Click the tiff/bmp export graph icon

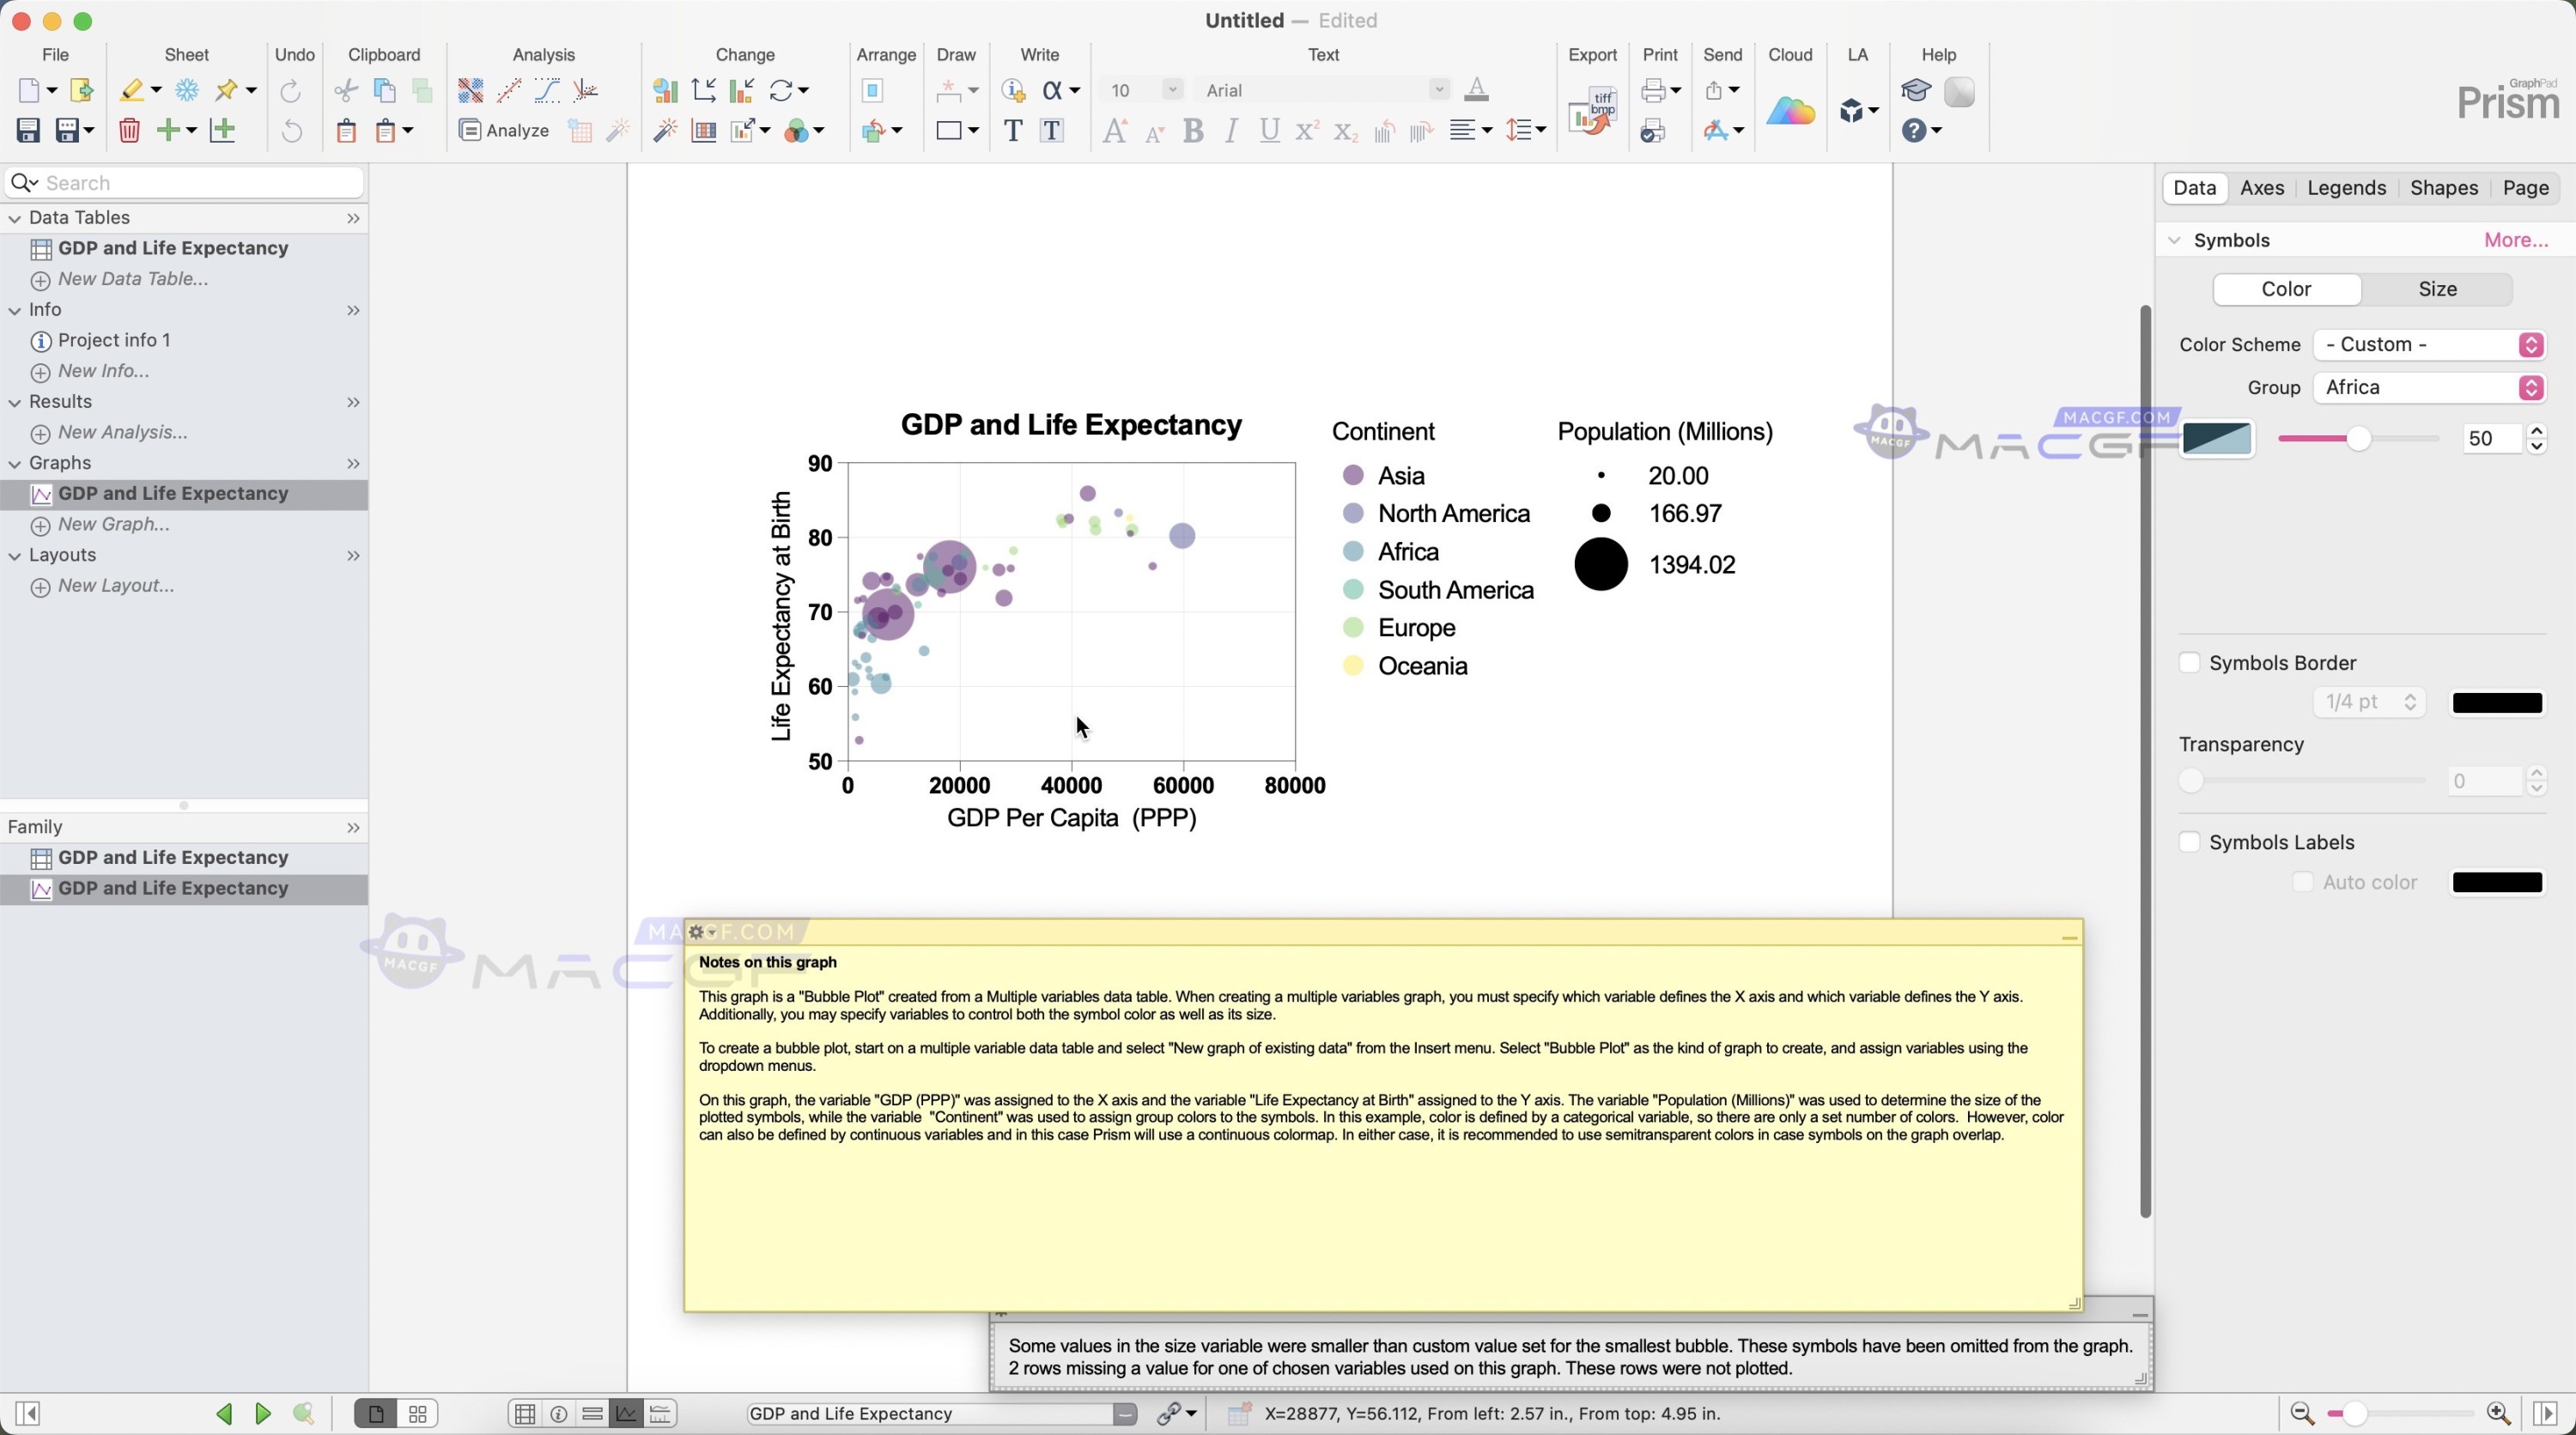click(x=1592, y=111)
